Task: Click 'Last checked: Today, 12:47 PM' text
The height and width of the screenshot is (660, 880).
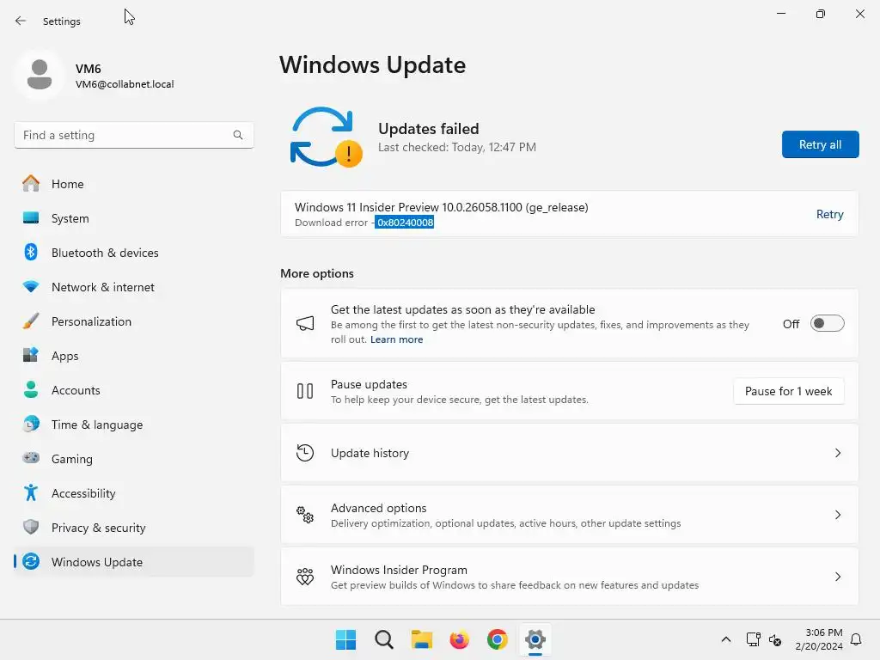Action: tap(457, 147)
